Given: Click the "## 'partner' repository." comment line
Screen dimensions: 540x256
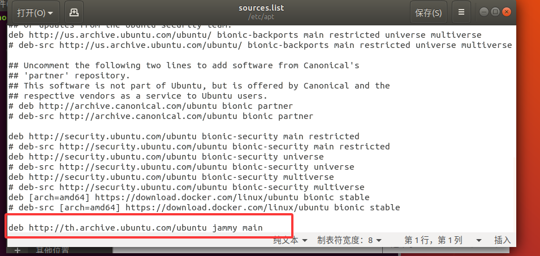Looking at the screenshot, I should coord(69,75).
